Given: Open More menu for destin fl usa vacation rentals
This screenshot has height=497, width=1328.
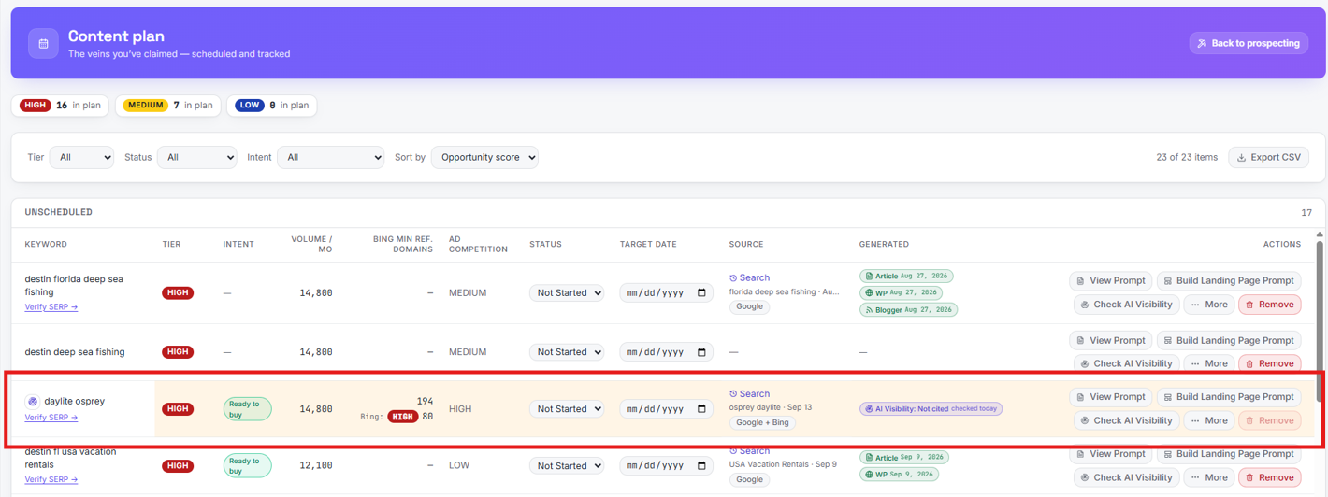Looking at the screenshot, I should (x=1209, y=477).
